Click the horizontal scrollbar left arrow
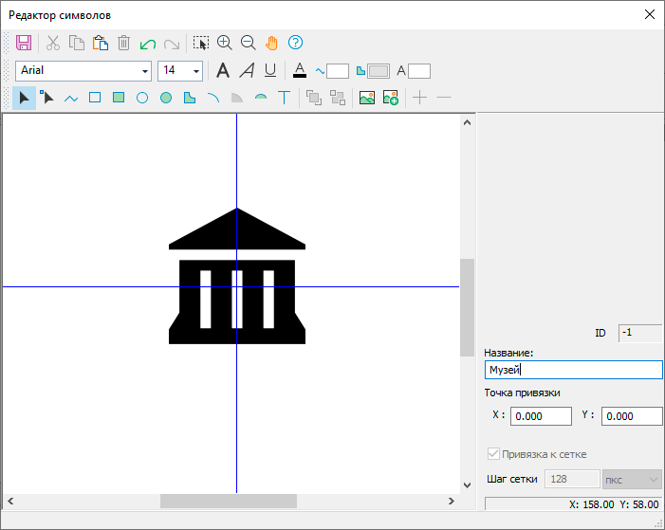The image size is (665, 530). coord(10,502)
